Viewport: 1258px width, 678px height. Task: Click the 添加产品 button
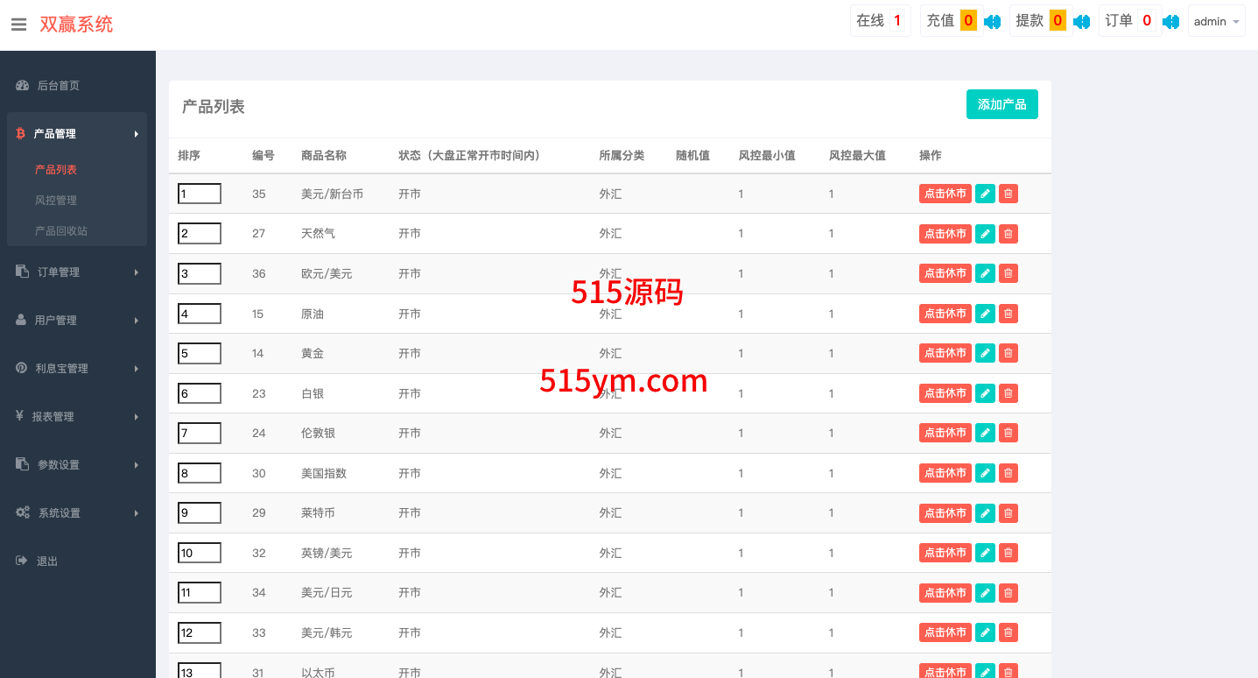(1001, 104)
